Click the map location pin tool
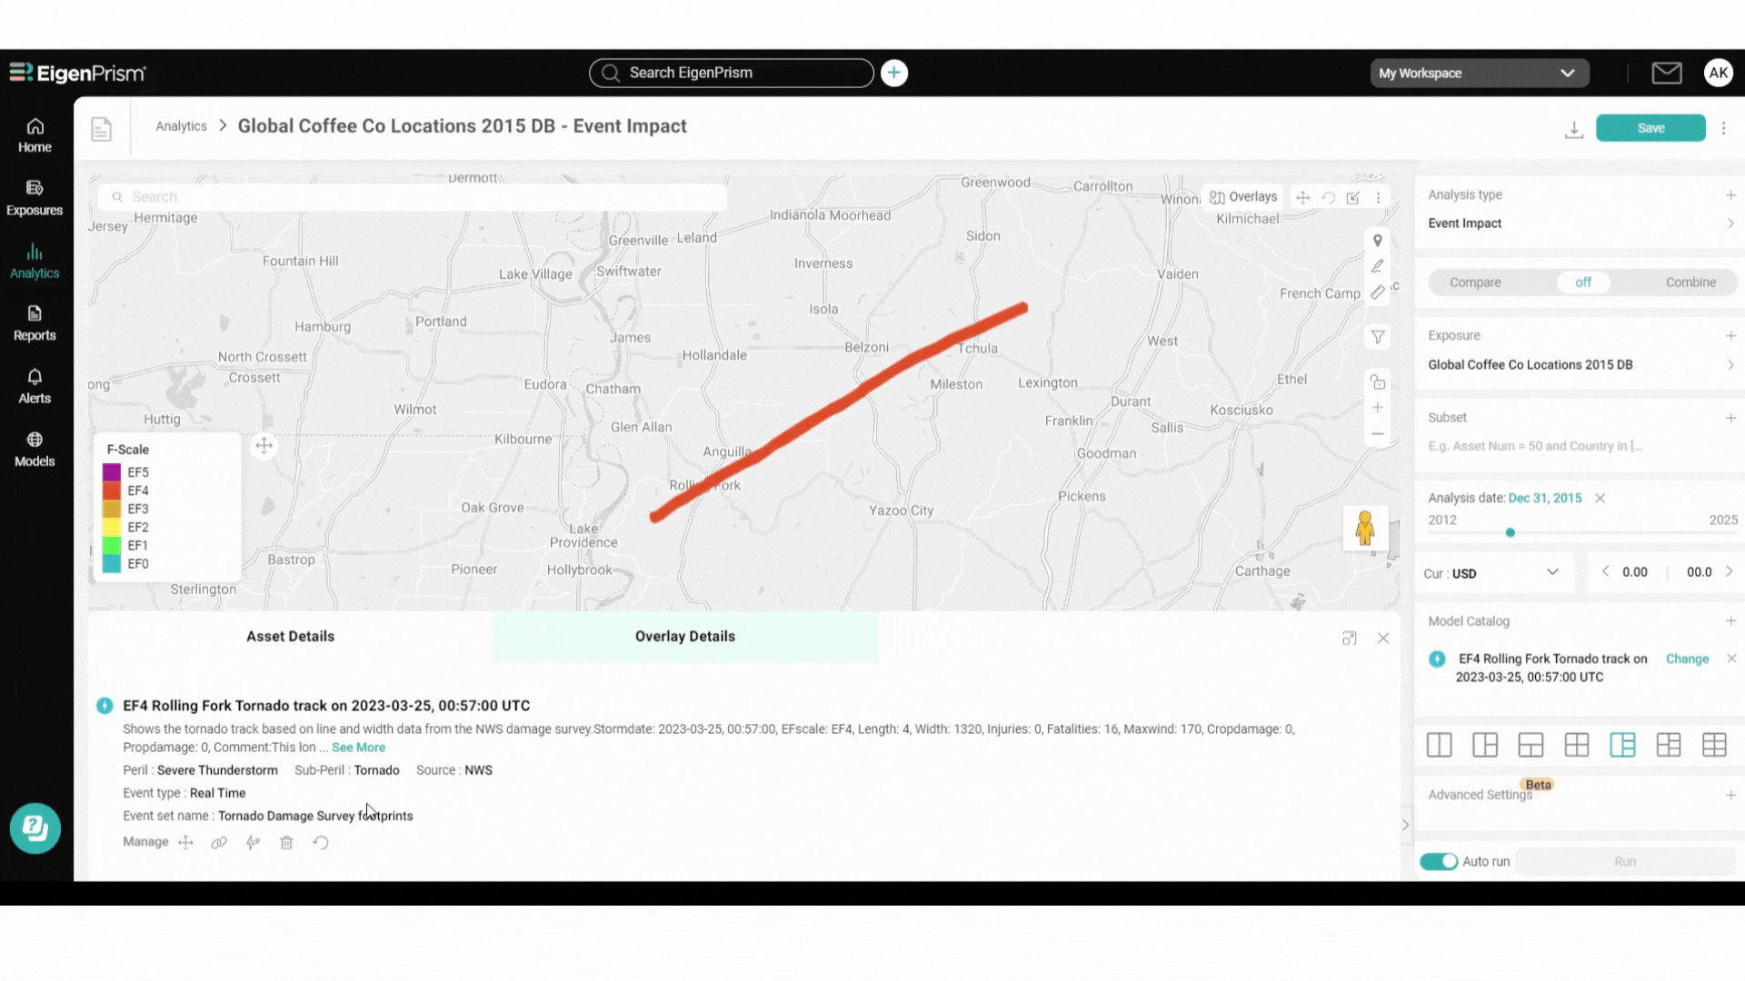Screen dimensions: 1745x981 click(x=1378, y=241)
